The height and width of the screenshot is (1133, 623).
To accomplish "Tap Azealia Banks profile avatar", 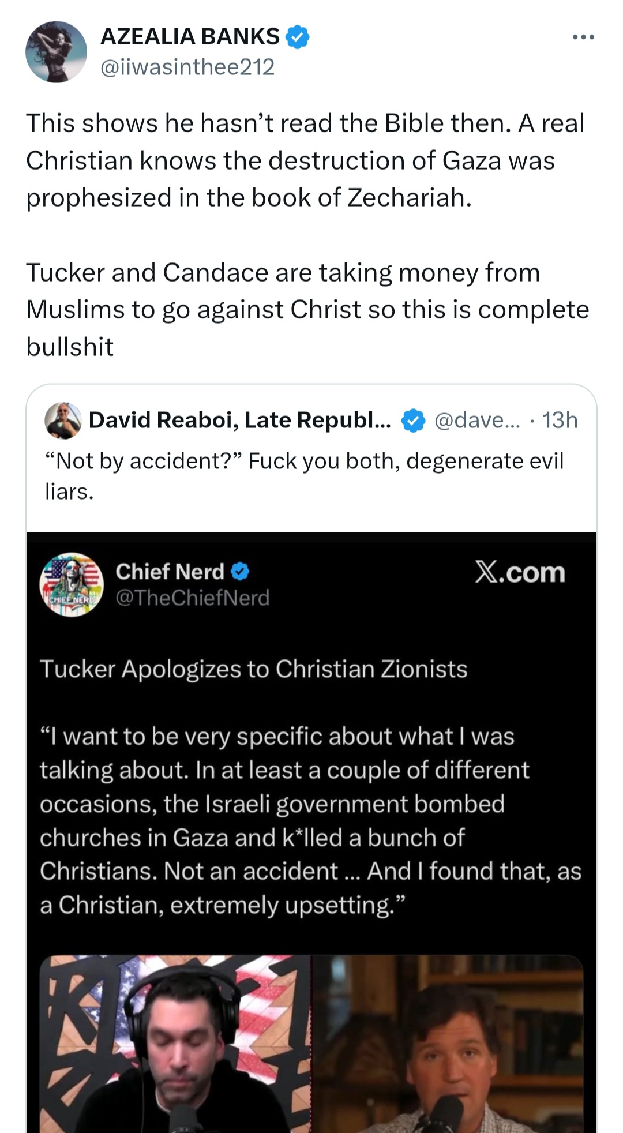I will 56,52.
